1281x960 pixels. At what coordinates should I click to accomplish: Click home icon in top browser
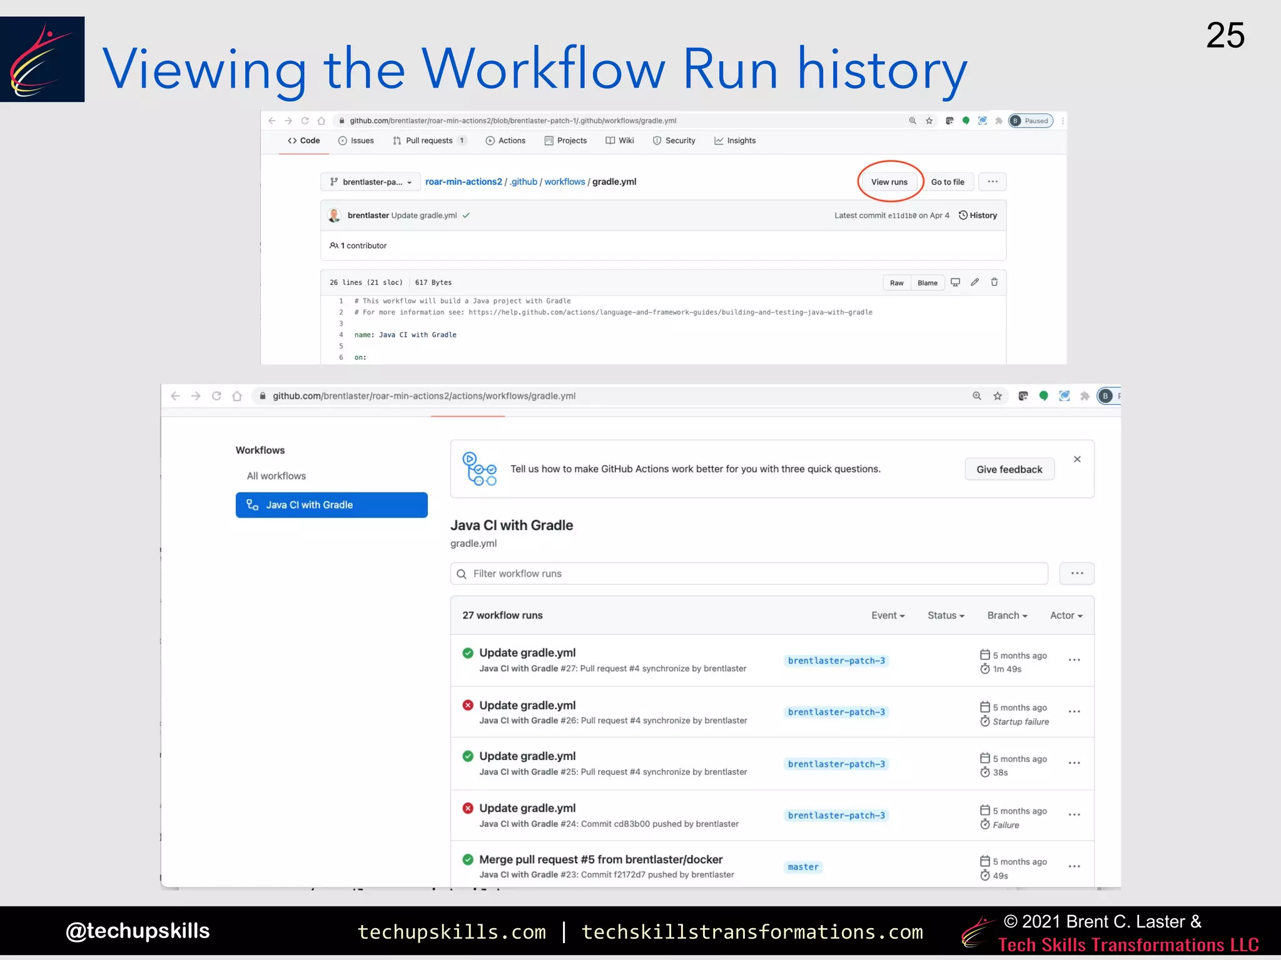coord(322,121)
